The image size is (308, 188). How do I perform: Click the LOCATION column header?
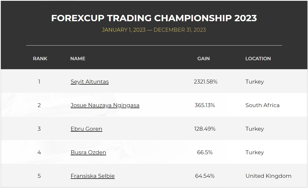pos(258,58)
